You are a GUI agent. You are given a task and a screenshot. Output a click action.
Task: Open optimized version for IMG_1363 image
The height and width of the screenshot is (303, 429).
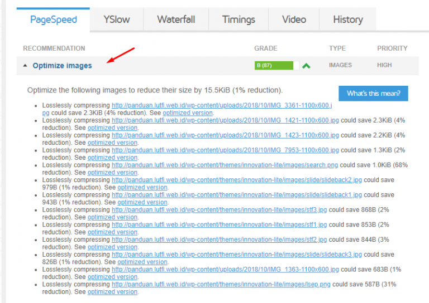pyautogui.click(x=112, y=277)
